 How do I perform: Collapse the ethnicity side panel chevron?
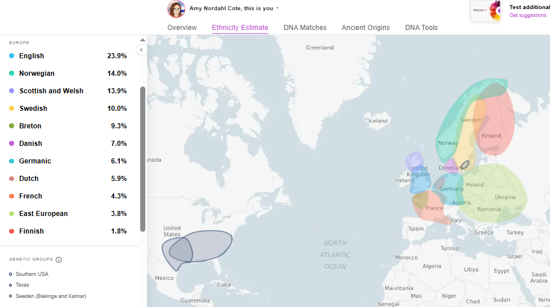[141, 50]
